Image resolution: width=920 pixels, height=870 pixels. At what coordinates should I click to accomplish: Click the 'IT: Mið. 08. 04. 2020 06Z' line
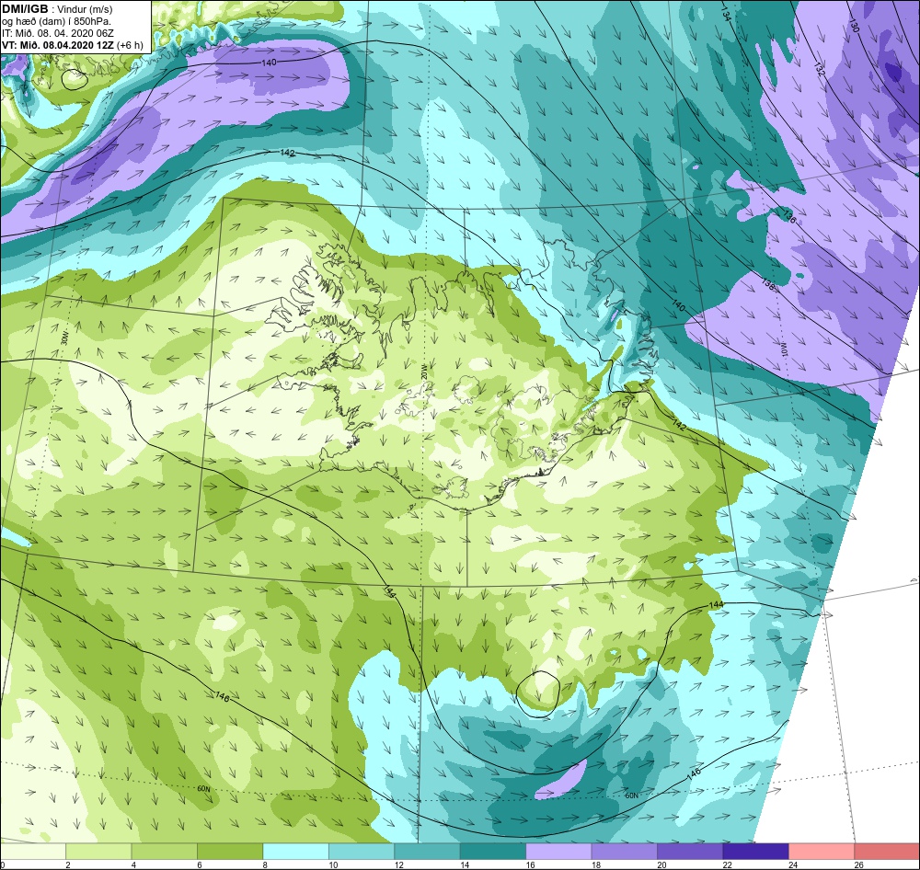[x=57, y=33]
